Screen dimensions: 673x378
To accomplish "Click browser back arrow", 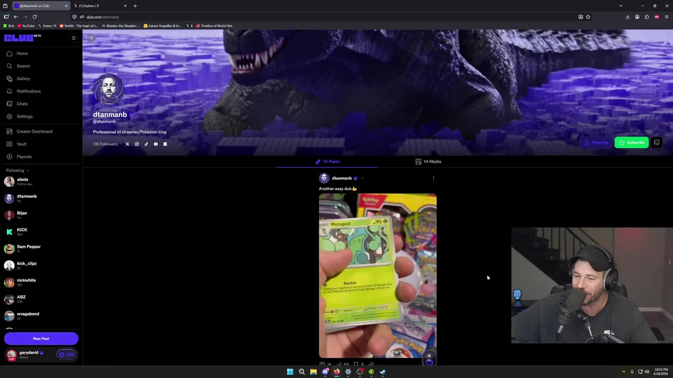I will pyautogui.click(x=16, y=17).
